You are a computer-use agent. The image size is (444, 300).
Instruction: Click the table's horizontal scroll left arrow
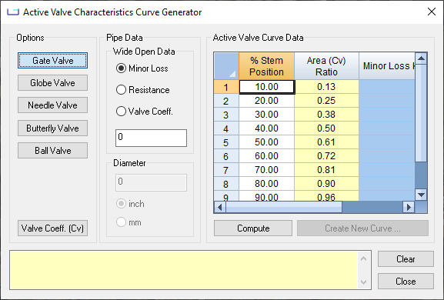(220, 207)
